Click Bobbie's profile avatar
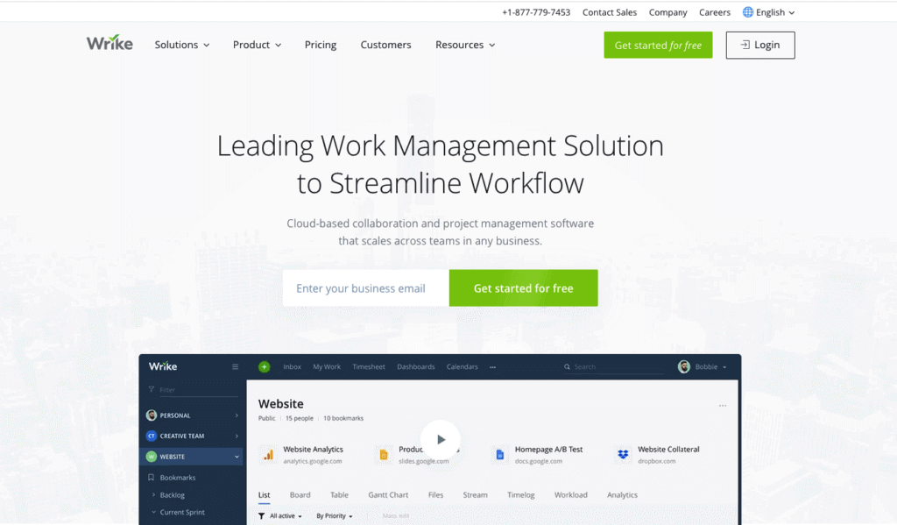897x525 pixels. coord(683,367)
